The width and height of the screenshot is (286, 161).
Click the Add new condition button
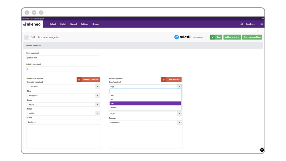coord(252,37)
